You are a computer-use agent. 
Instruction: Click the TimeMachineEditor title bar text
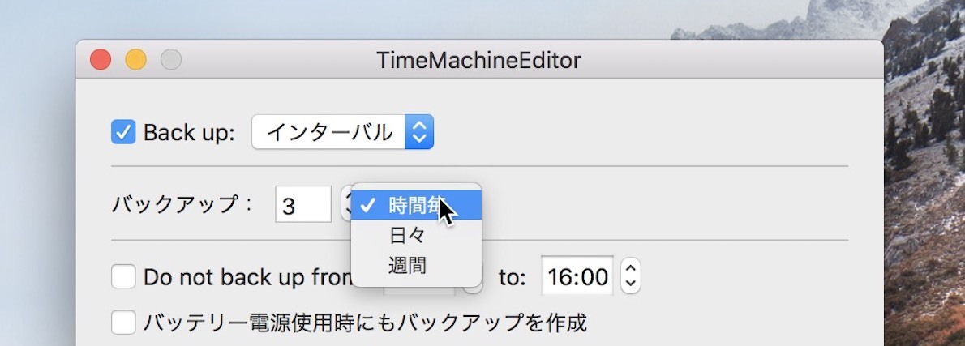[x=478, y=60]
